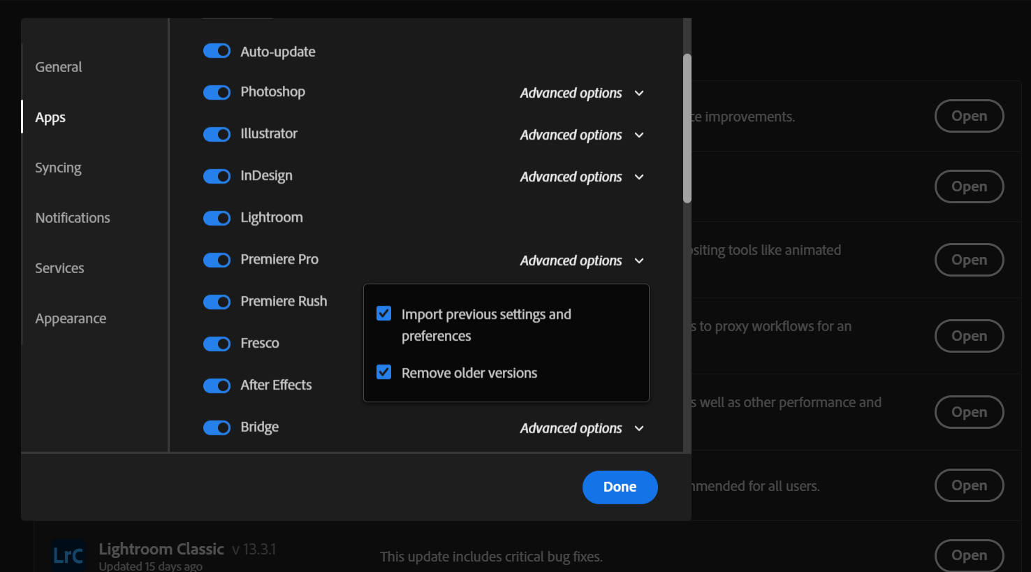Uncheck Import previous settings and preferences
Viewport: 1031px width, 572px height.
point(384,314)
